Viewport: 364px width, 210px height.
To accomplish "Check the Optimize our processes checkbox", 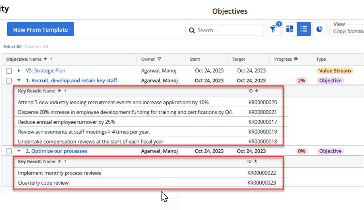I will click(x=9, y=151).
